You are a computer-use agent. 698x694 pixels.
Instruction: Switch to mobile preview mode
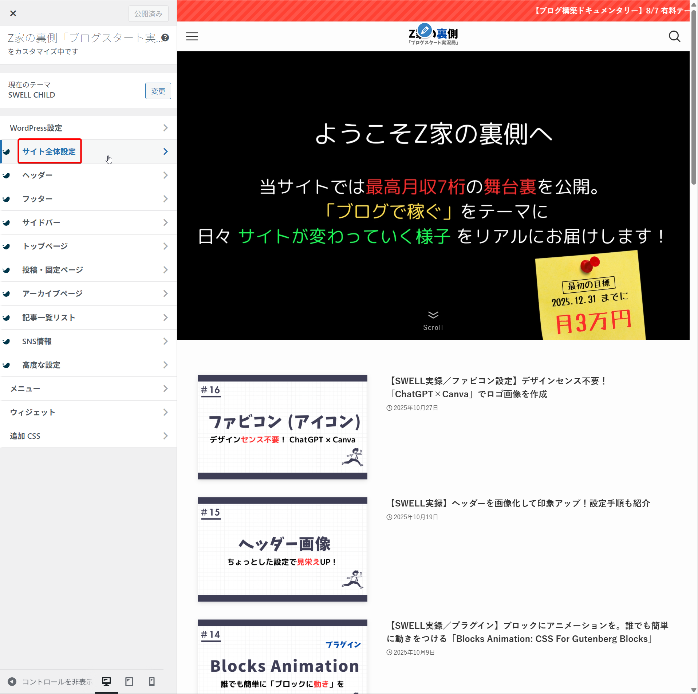click(152, 682)
